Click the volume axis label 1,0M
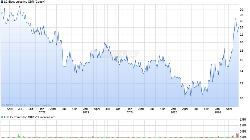Screen dimensions: 250x140 click(243, 125)
